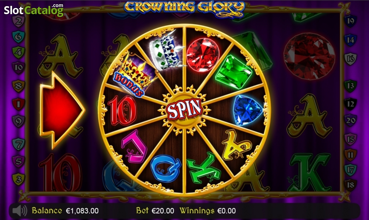Select the green emerald gem on the wheel
The height and width of the screenshot is (220, 369).
pos(234,72)
